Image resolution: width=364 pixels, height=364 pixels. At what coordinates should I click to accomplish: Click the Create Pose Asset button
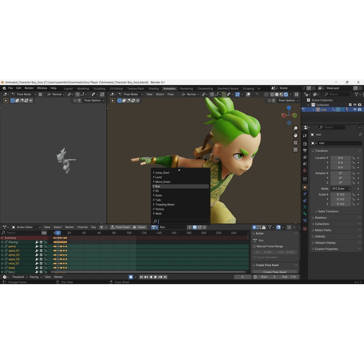[275, 272]
